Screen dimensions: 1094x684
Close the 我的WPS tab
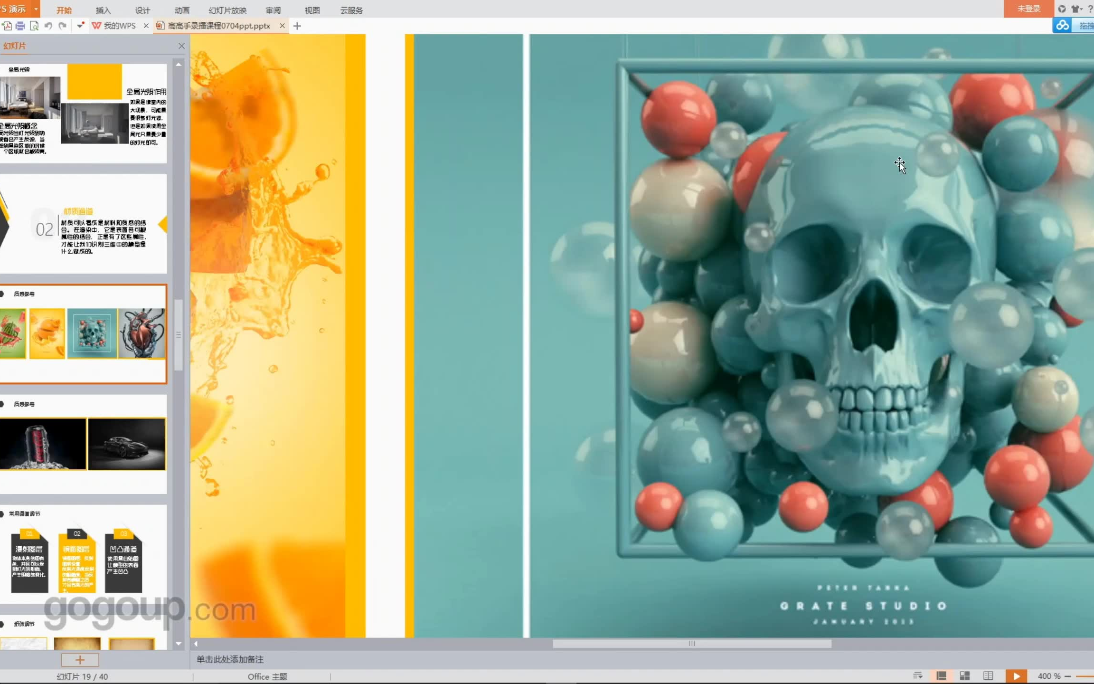point(146,26)
